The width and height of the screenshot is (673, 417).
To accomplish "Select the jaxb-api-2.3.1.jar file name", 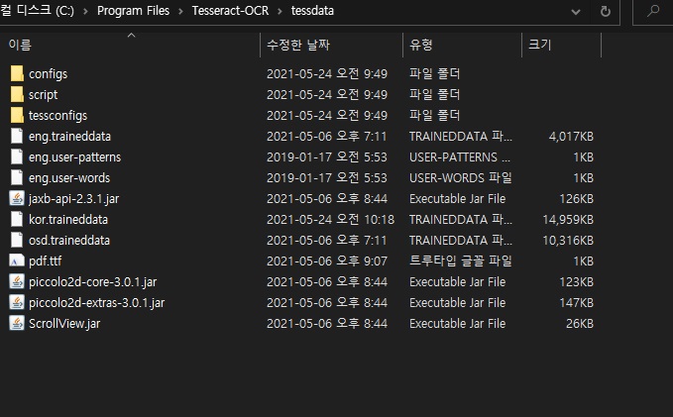I will 73,199.
